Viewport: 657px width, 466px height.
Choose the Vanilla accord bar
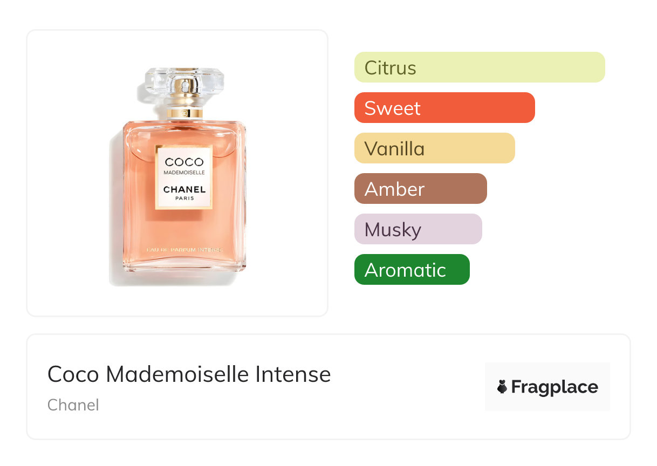[x=435, y=148]
